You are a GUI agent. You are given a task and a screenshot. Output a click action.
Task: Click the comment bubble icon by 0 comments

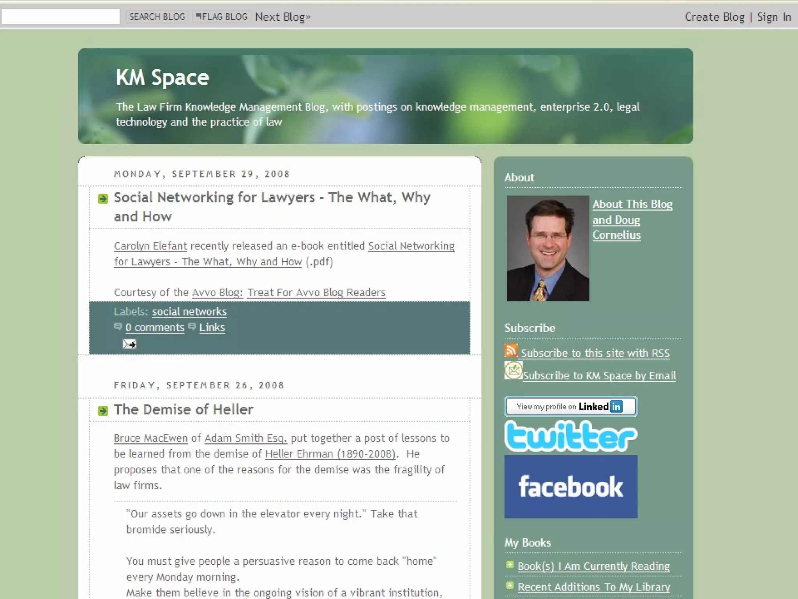[x=118, y=327]
